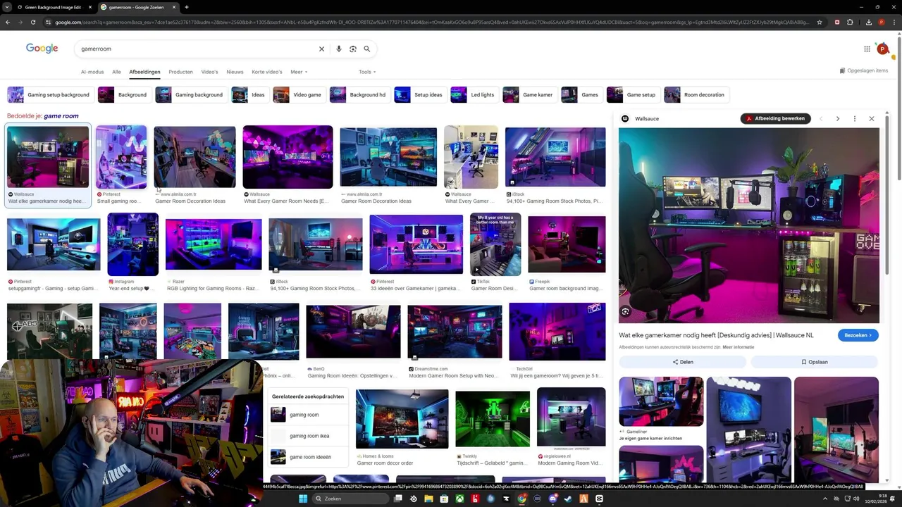
Task: Click the lens search icon on preview image
Action: point(625,311)
